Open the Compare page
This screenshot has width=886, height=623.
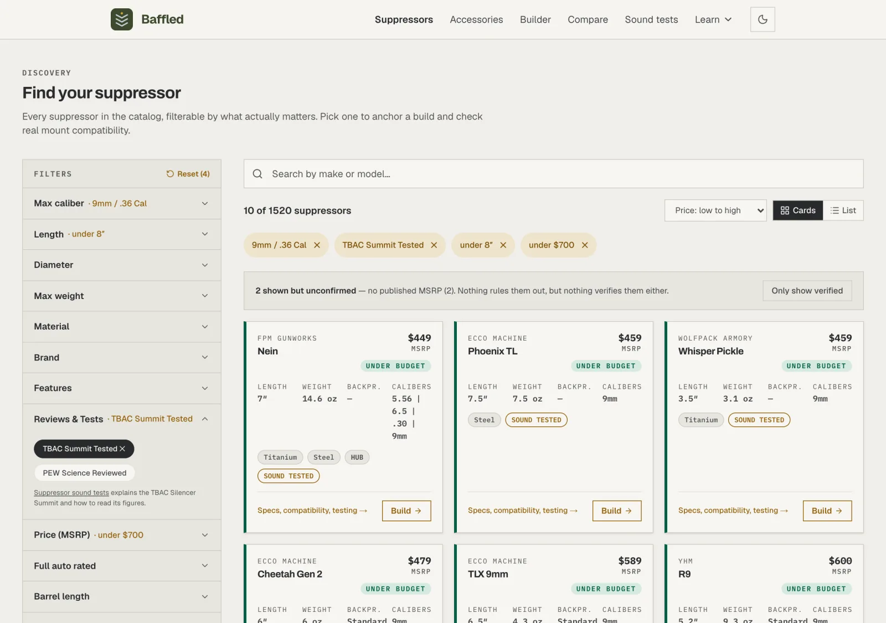click(588, 19)
